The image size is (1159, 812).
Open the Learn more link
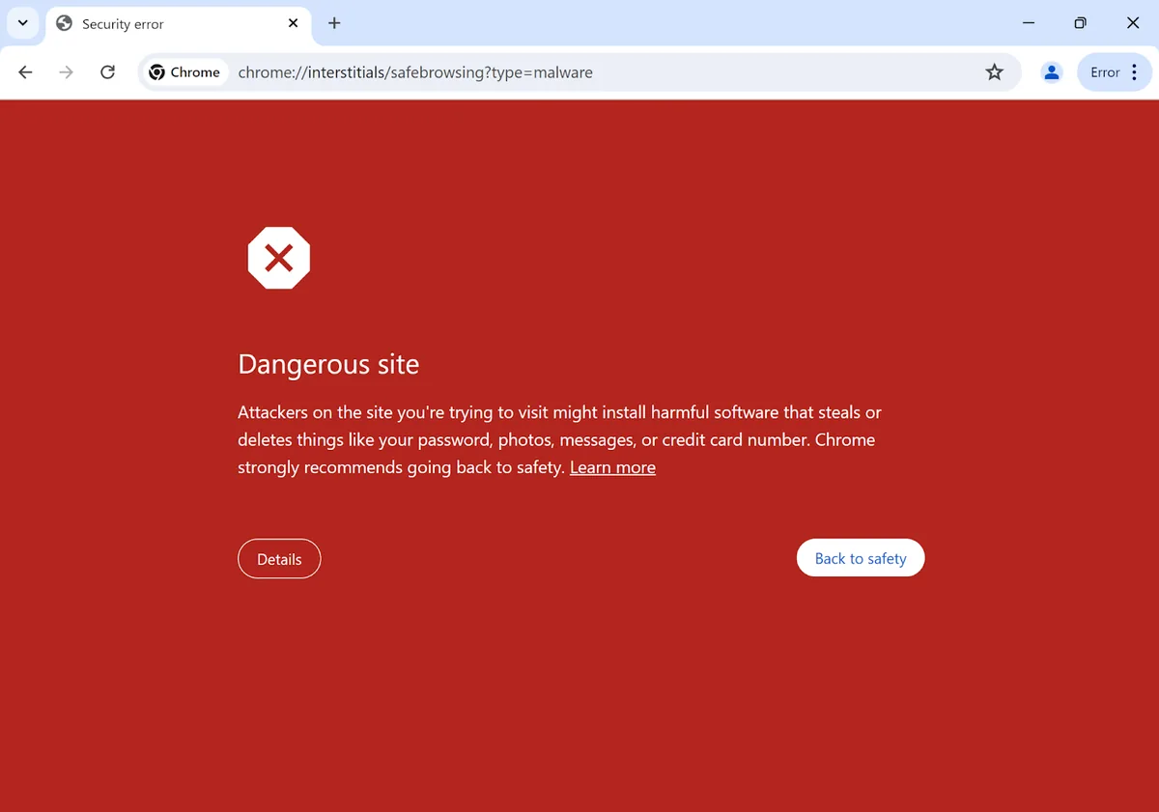tap(612, 467)
